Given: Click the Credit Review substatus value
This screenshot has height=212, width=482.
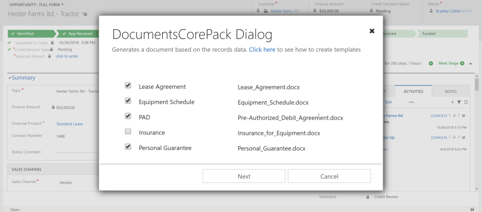Looking at the screenshot, I should click(x=386, y=197).
